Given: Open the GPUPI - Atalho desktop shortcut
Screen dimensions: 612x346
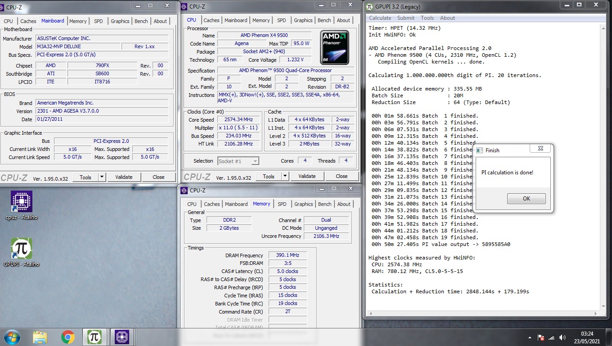Looking at the screenshot, I should pos(21,252).
